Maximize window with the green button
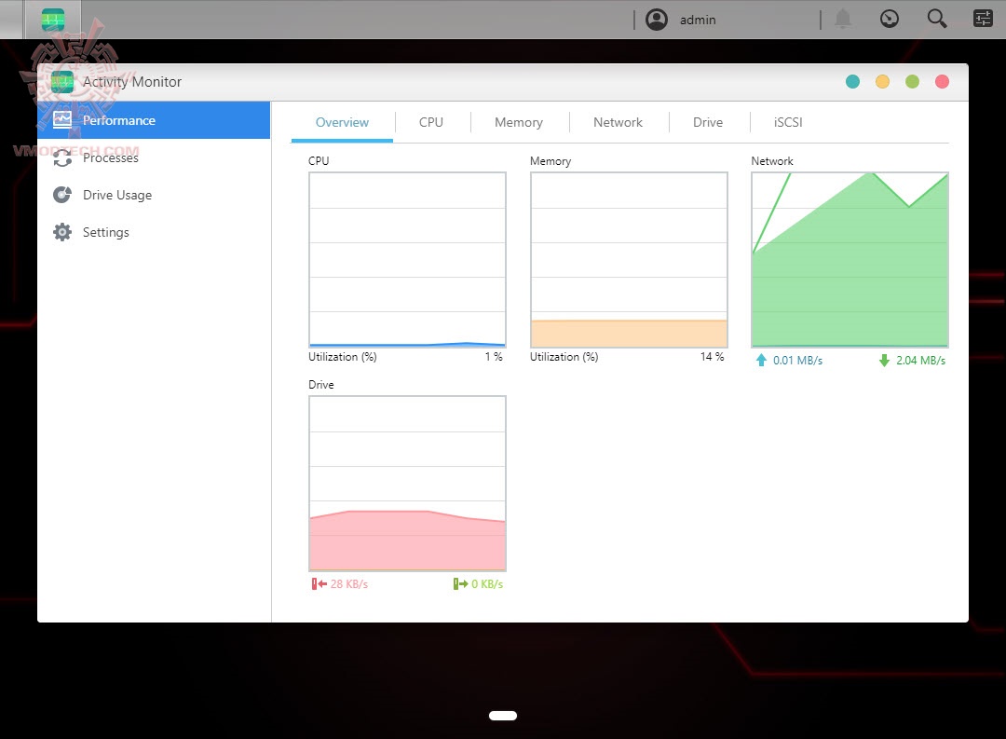Viewport: 1006px width, 739px height. pyautogui.click(x=912, y=81)
